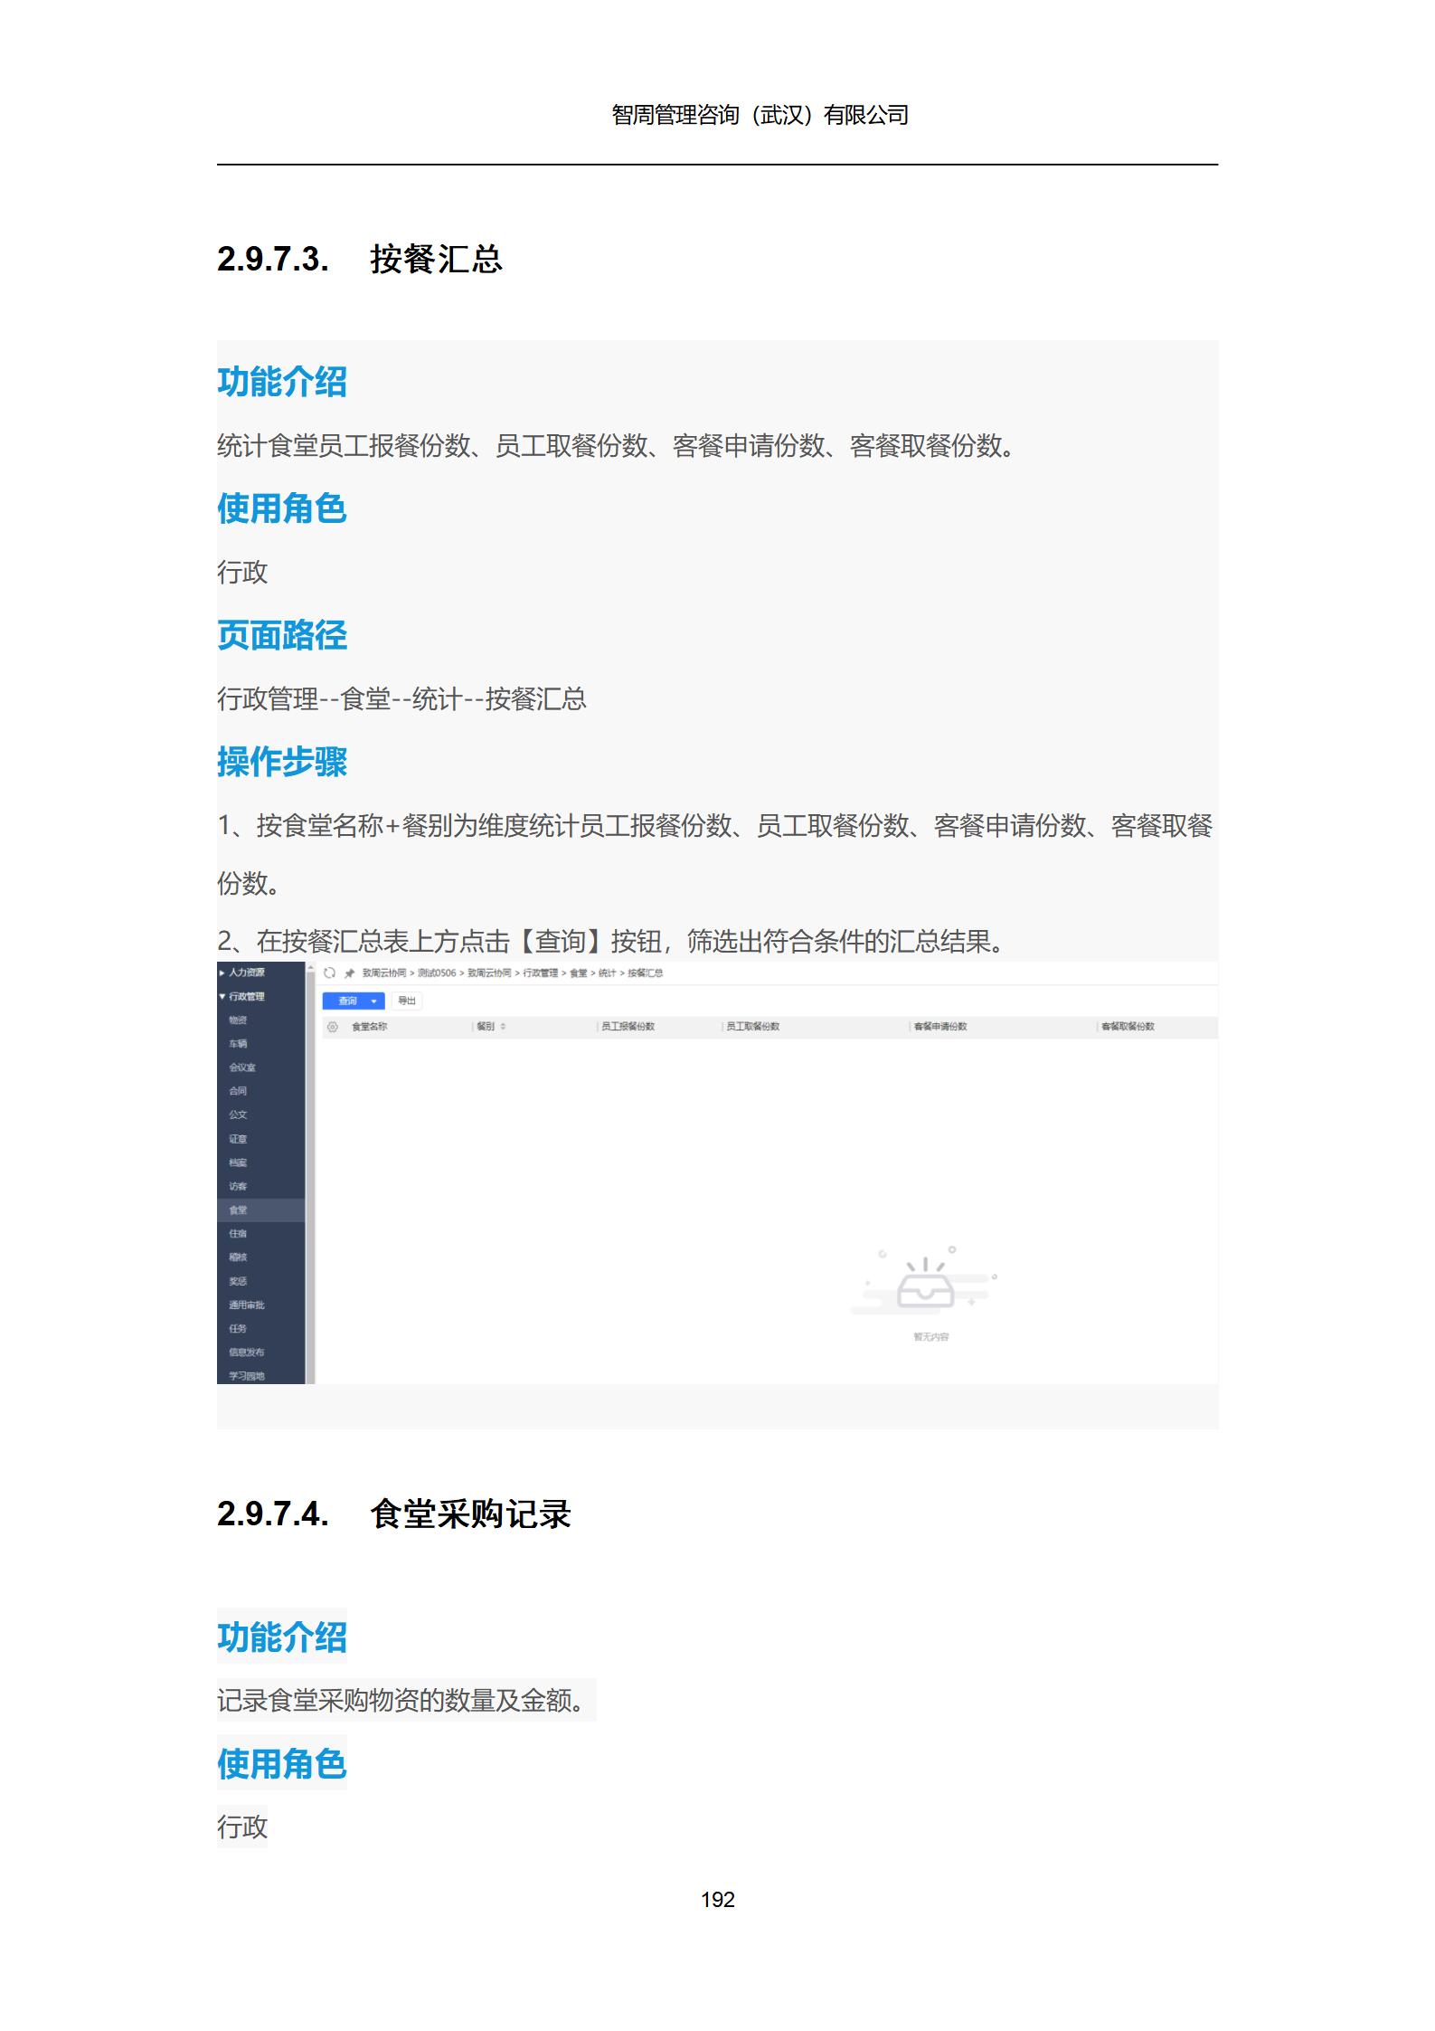1435x2031 pixels.
Task: Open 稽核 in the sidebar
Action: 238,1258
